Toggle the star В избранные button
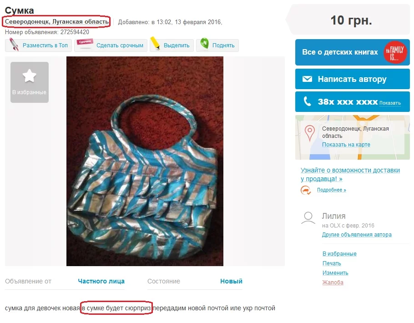This screenshot has height=323, width=414. pos(30,82)
